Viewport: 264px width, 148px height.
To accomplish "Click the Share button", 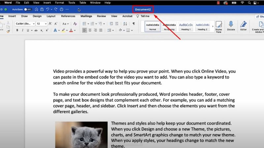I will [259, 16].
